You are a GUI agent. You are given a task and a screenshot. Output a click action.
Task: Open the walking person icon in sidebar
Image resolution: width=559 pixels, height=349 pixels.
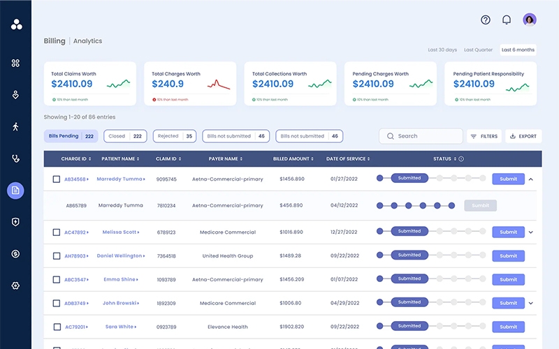15,126
